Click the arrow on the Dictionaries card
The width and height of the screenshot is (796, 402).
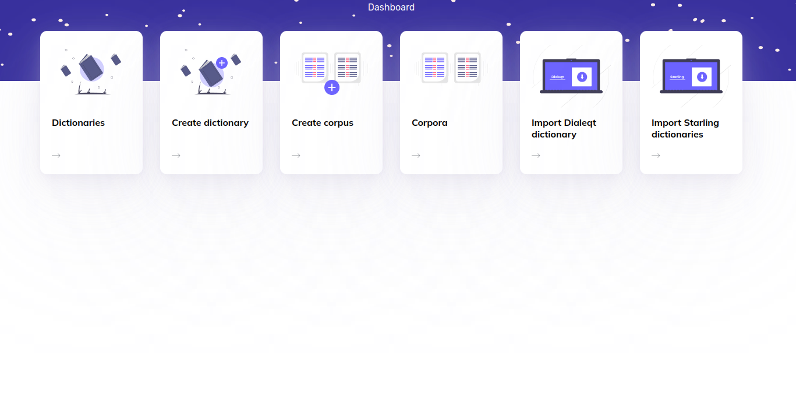tap(56, 156)
